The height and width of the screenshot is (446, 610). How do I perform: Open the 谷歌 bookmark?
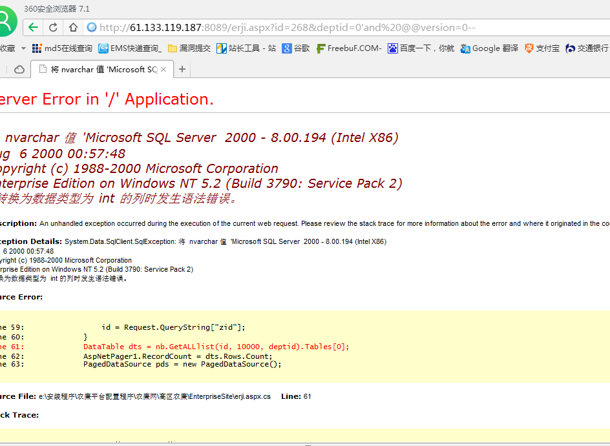[x=296, y=48]
